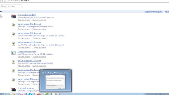Image resolution: width=169 pixels, height=95 pixels.
Task: Show gta-san-andreas-2012 (4).torrent in folder
Action: (24, 38)
